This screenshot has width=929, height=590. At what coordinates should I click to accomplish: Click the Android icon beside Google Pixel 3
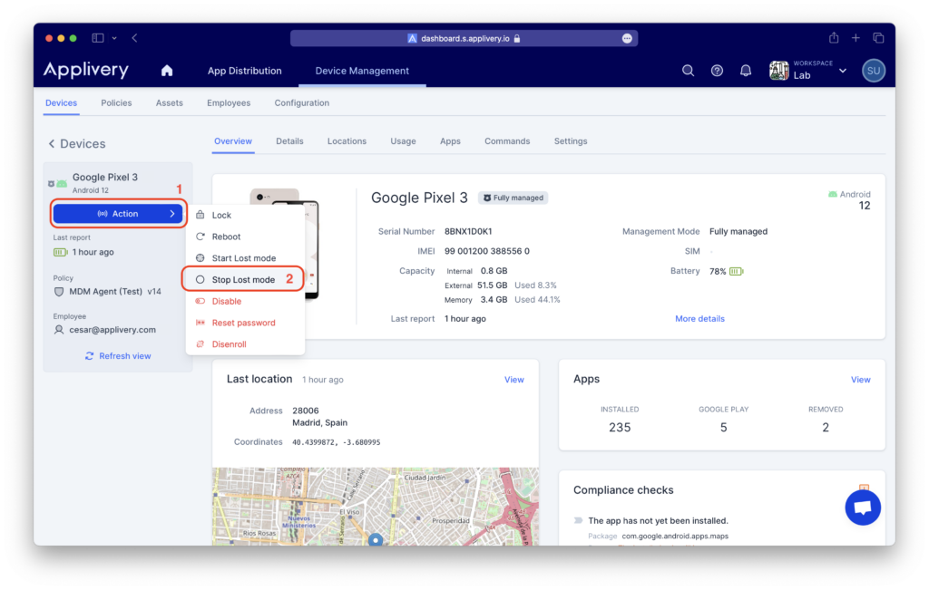click(x=62, y=183)
